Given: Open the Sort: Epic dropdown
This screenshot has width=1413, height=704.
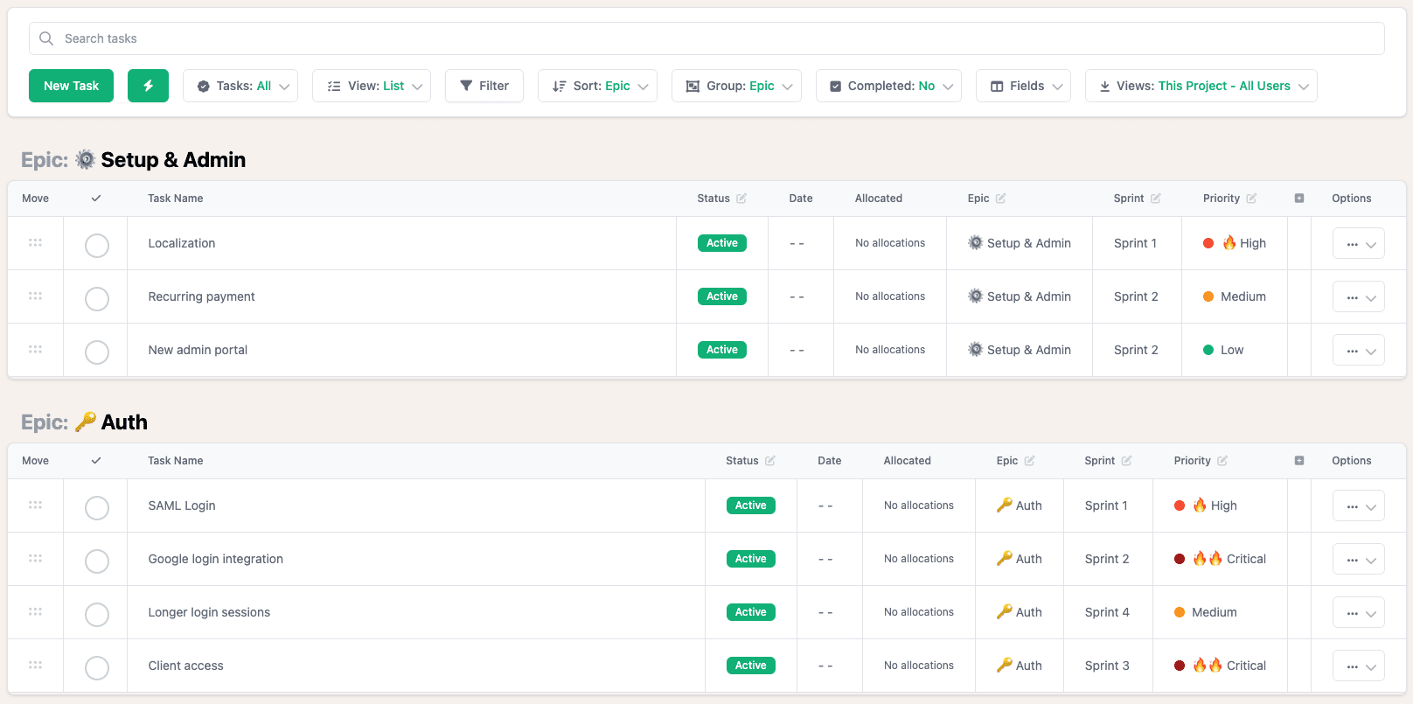Looking at the screenshot, I should [597, 86].
